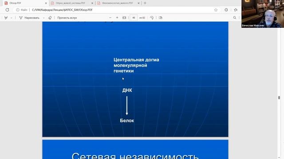Close the Феноменология_живого.PDF tab

(138, 3)
